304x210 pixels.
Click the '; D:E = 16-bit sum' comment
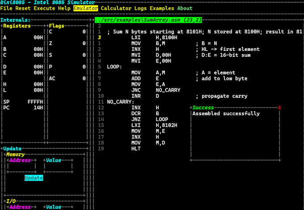click(x=223, y=55)
